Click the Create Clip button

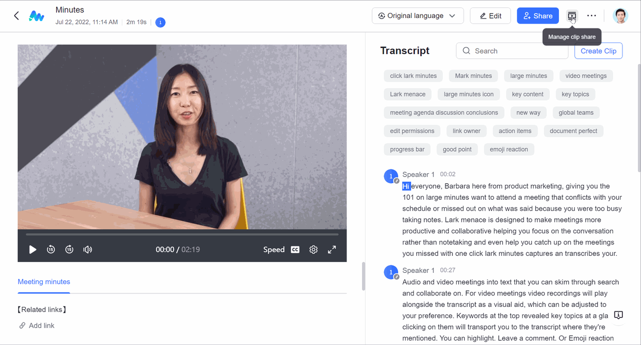[x=598, y=51]
